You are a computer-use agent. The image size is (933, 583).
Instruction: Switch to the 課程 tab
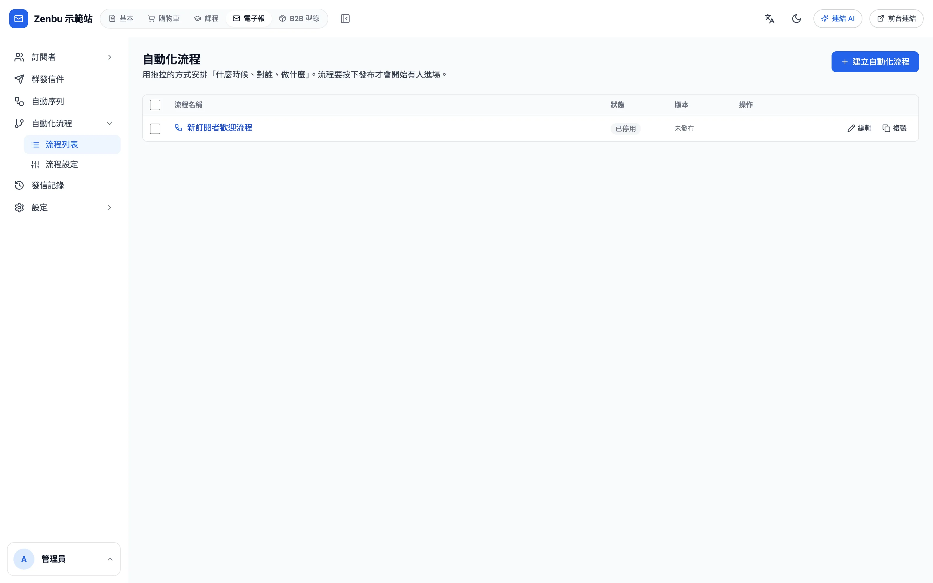coord(206,18)
